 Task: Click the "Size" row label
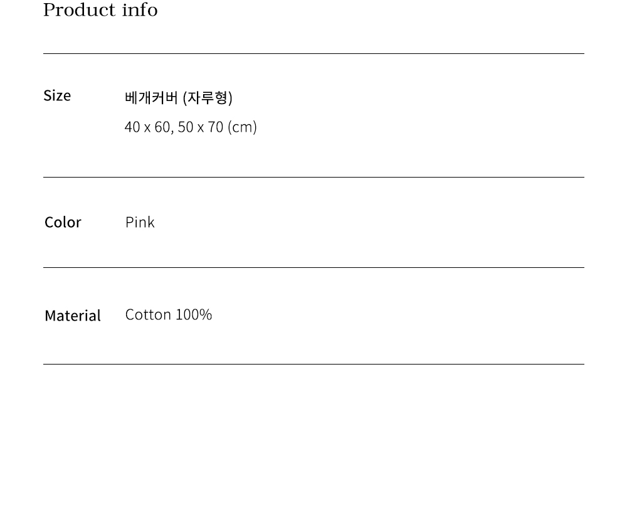tap(57, 95)
